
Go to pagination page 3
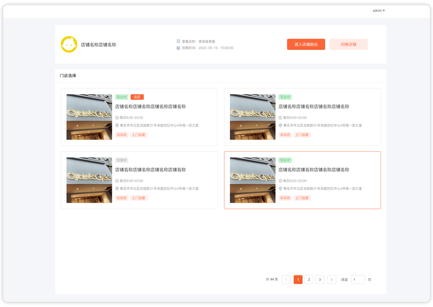pos(320,280)
